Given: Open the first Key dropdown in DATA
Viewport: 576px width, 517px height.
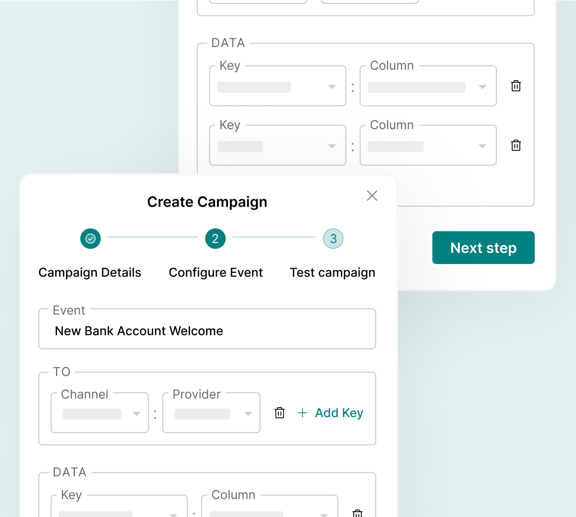Looking at the screenshot, I should click(278, 86).
